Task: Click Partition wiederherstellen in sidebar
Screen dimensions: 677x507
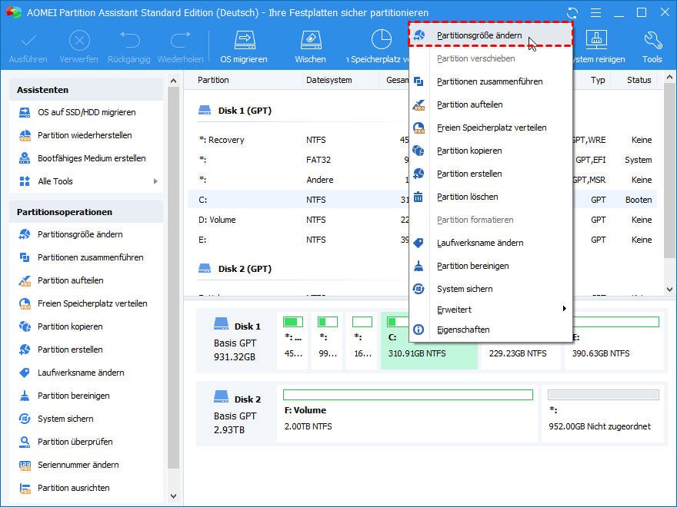Action: tap(85, 135)
